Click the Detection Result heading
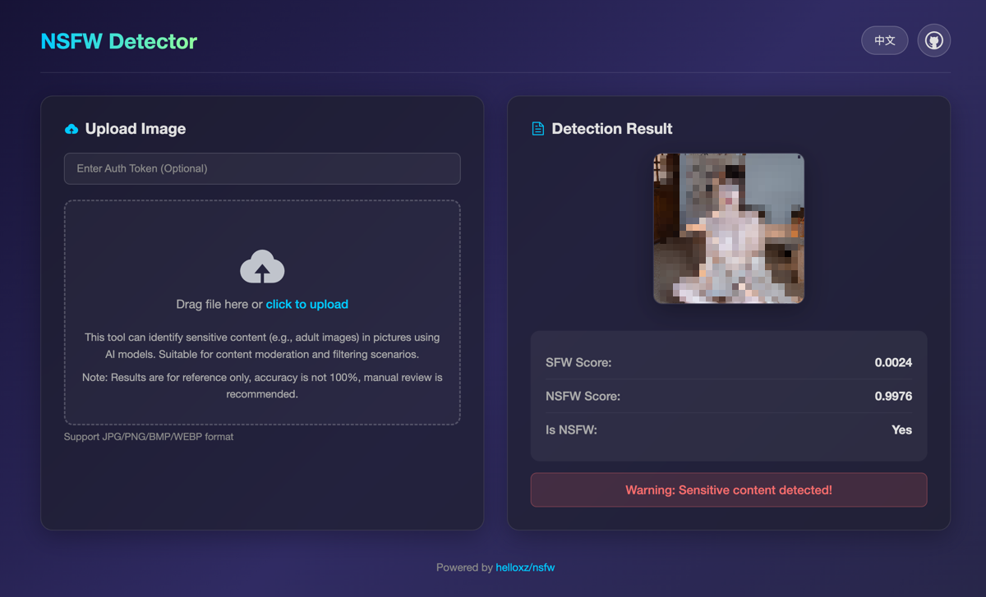 pos(612,129)
